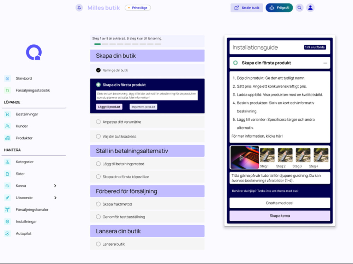Click the Chatta med oss! button
The image size is (353, 264).
click(x=280, y=203)
